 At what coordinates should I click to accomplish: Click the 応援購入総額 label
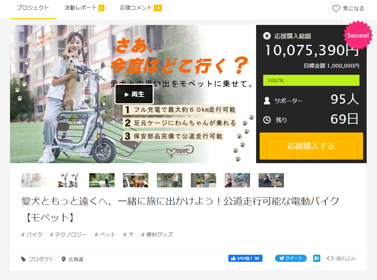click(292, 36)
